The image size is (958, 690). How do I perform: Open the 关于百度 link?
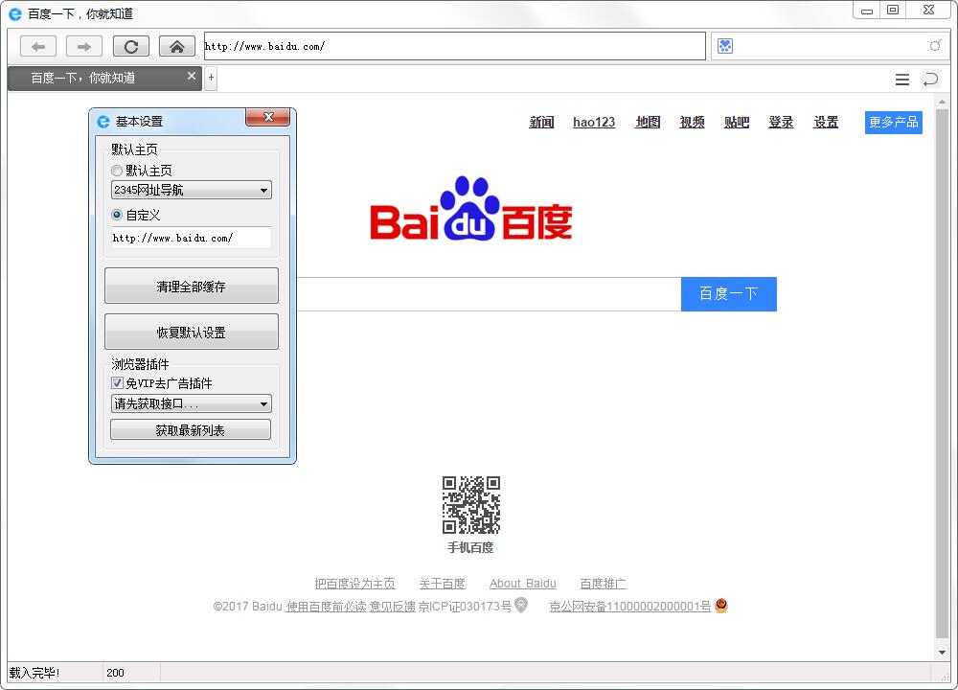(x=443, y=583)
